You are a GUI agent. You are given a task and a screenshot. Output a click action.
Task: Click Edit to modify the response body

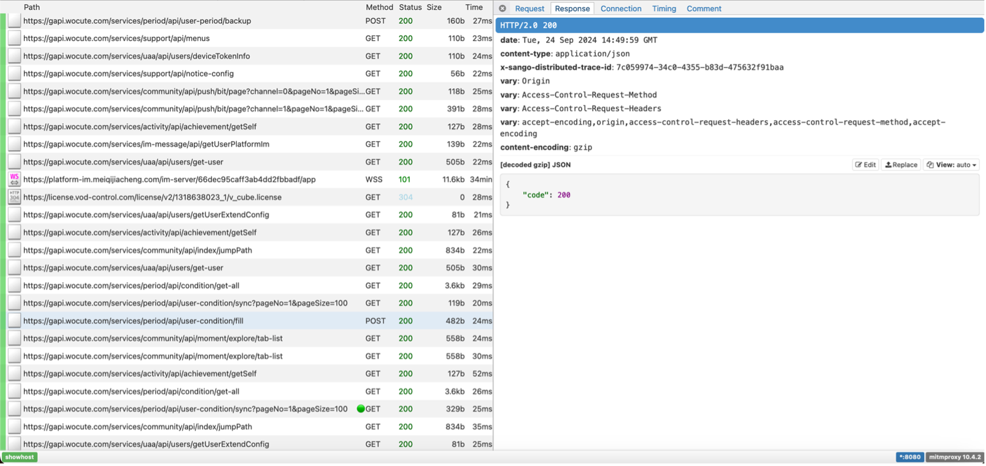(865, 165)
